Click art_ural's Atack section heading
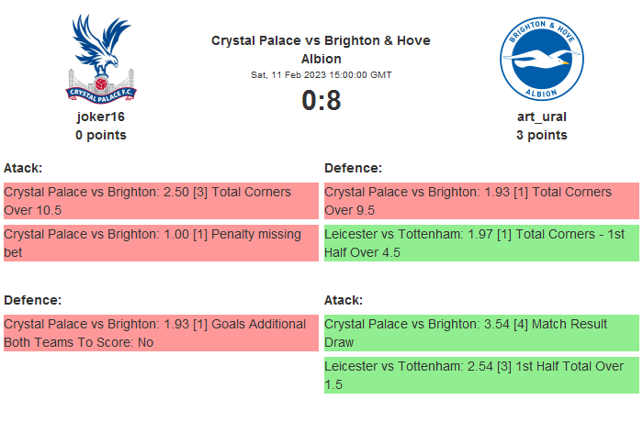Viewport: 643px width, 422px height. click(x=344, y=300)
